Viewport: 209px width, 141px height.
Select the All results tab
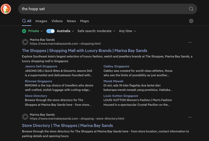click(x=27, y=21)
